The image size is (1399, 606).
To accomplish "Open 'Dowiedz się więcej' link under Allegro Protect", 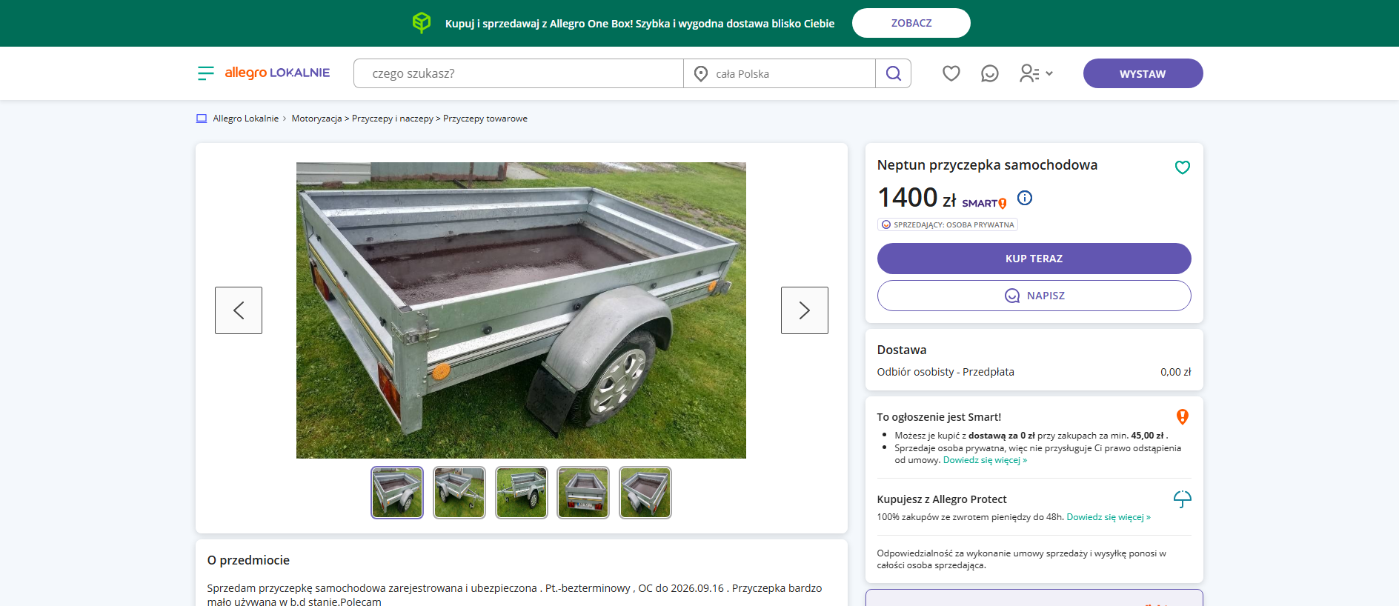I will tap(1109, 517).
